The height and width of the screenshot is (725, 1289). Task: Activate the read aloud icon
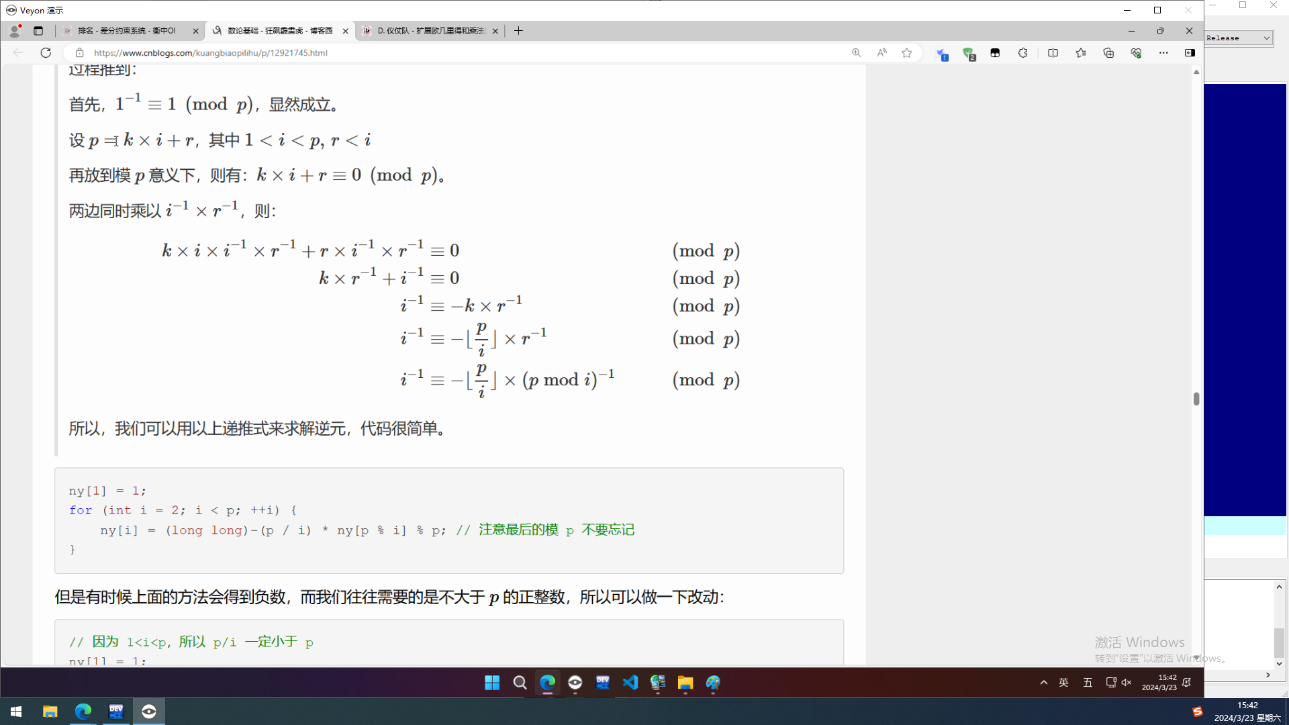click(881, 52)
